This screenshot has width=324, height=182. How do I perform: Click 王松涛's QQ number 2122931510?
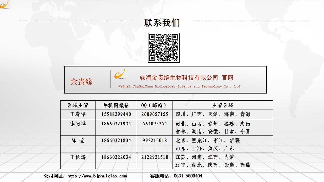click(x=155, y=157)
